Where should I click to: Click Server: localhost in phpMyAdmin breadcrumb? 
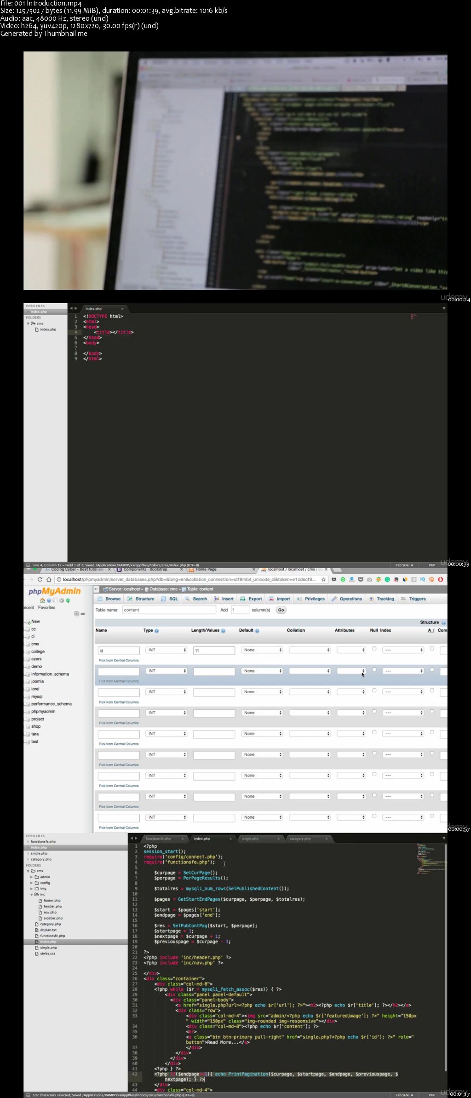(122, 589)
